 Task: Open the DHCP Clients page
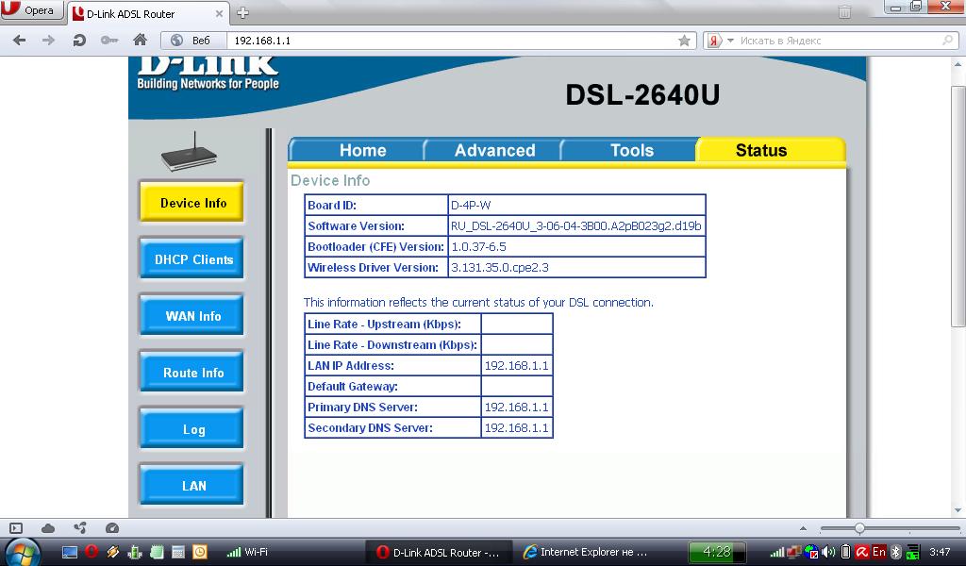tap(192, 259)
